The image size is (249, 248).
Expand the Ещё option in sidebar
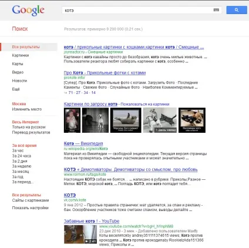[x=16, y=89]
